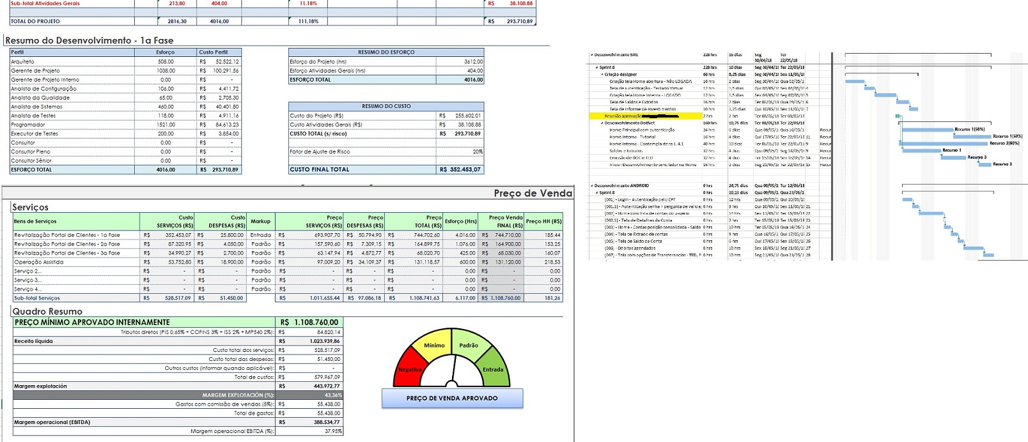Select the Programador profile cell
Viewport: 1028px width, 442px height.
pos(72,125)
